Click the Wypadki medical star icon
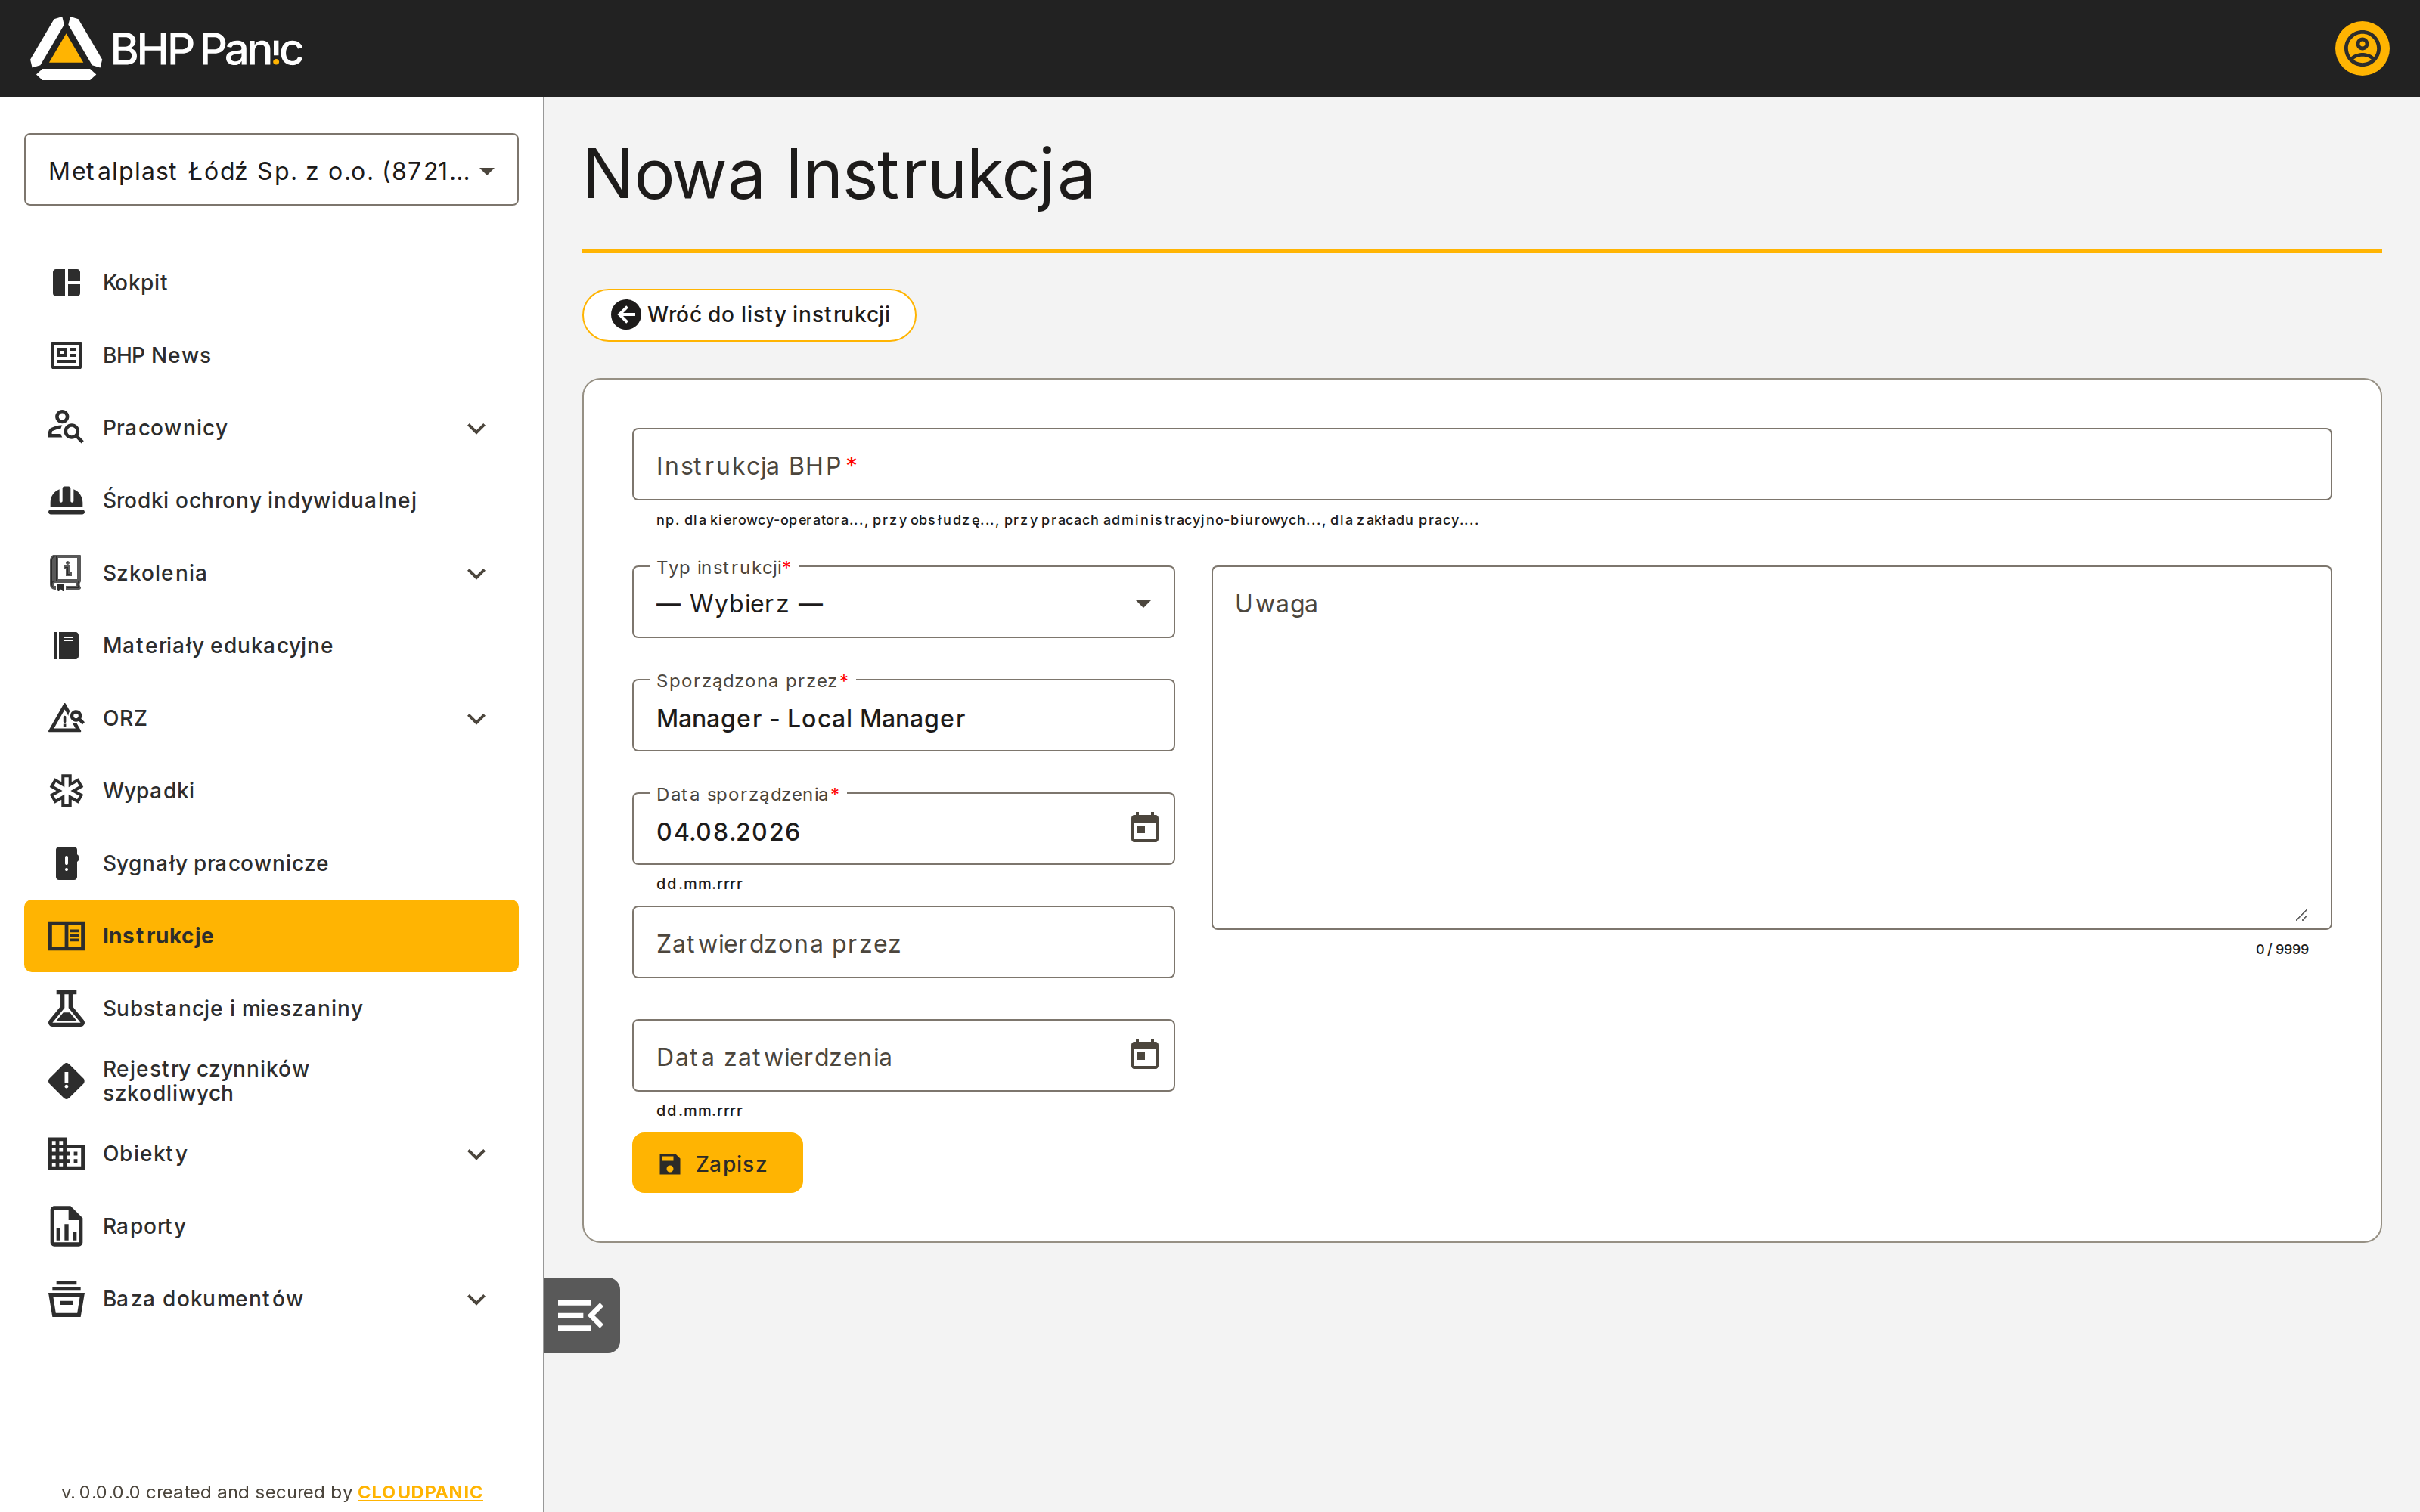This screenshot has width=2420, height=1512. click(x=66, y=791)
